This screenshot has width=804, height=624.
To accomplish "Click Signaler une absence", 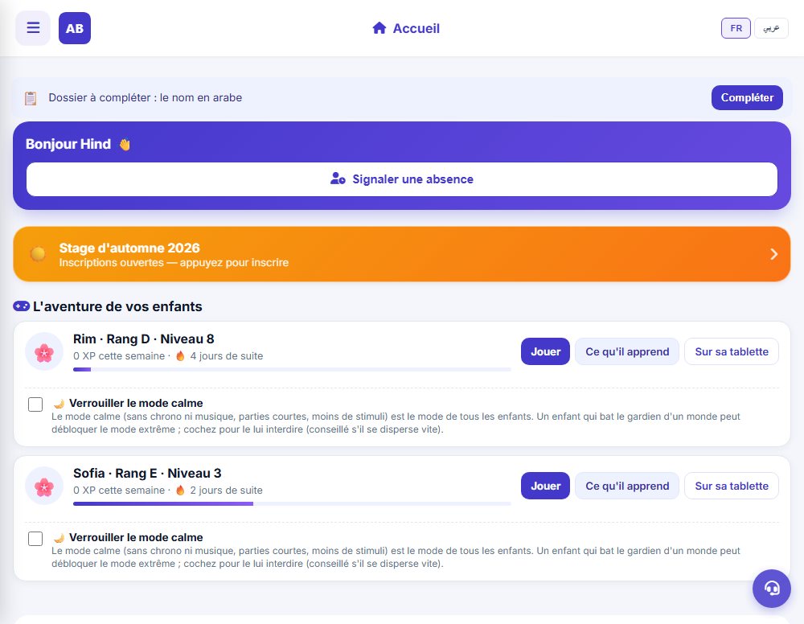I will coord(402,179).
